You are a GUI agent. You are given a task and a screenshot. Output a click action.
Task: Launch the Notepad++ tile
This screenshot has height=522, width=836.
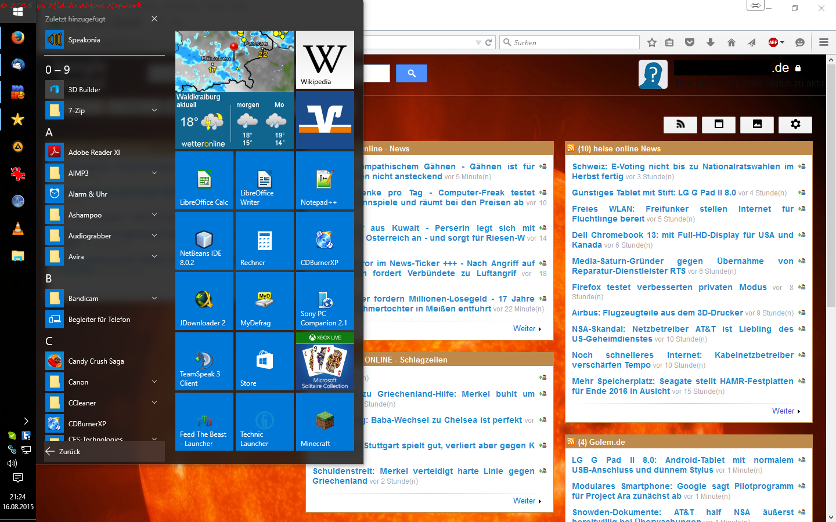325,180
